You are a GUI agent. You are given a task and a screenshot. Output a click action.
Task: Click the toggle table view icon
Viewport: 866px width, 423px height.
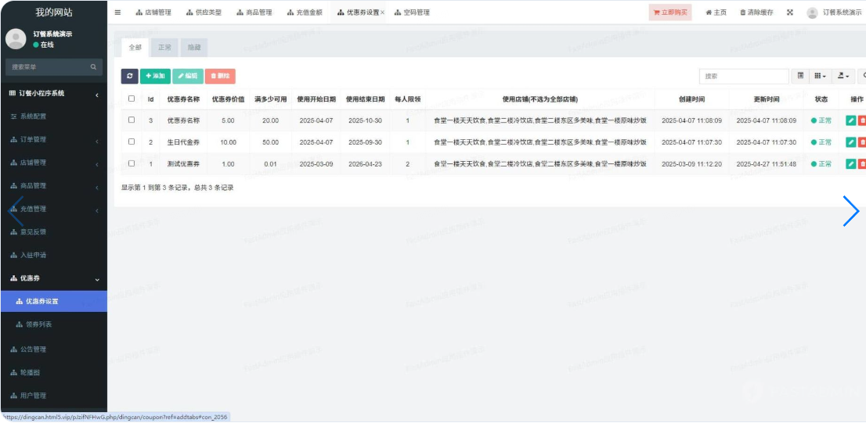coord(800,76)
